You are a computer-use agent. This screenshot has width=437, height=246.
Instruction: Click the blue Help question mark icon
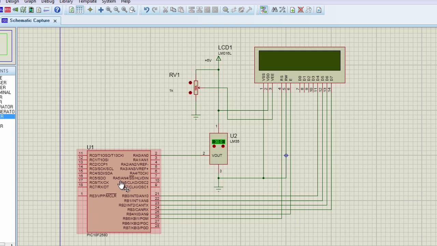pos(57,10)
